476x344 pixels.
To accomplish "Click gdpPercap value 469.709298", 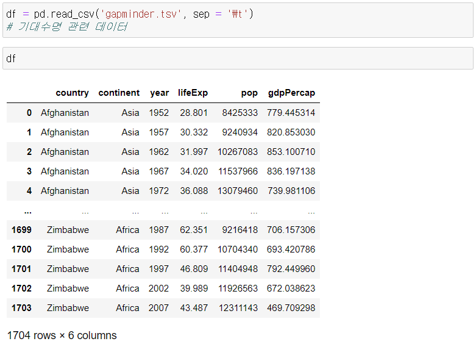I will pos(291,308).
